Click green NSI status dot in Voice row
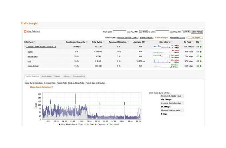This screenshot has width=226, height=148. (x=201, y=52)
